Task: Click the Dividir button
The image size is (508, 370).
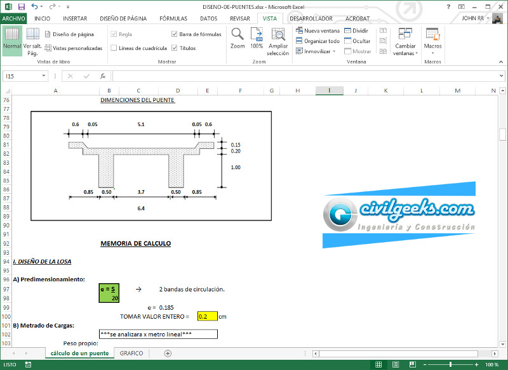Action: tap(356, 30)
